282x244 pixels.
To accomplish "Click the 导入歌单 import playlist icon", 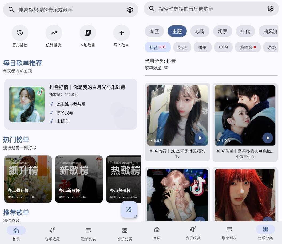I will (x=121, y=32).
